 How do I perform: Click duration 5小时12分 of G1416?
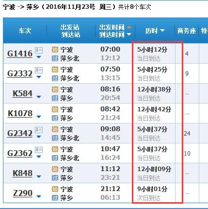pyautogui.click(x=152, y=50)
